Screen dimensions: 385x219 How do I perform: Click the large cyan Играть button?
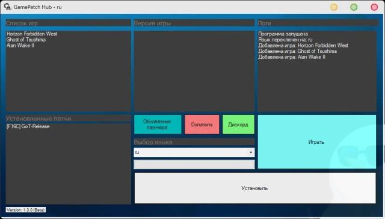(317, 141)
